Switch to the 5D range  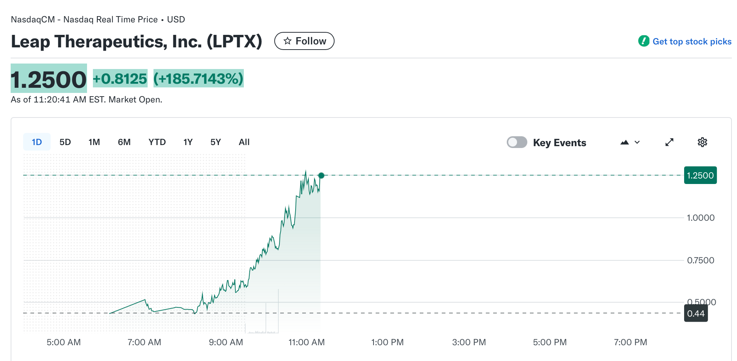pyautogui.click(x=65, y=142)
